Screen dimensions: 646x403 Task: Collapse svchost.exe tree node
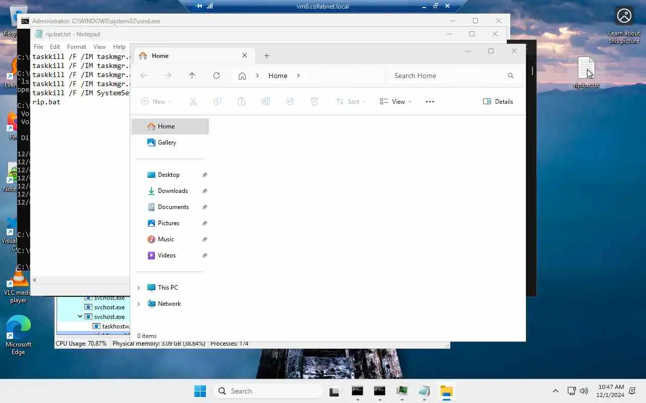click(x=80, y=317)
